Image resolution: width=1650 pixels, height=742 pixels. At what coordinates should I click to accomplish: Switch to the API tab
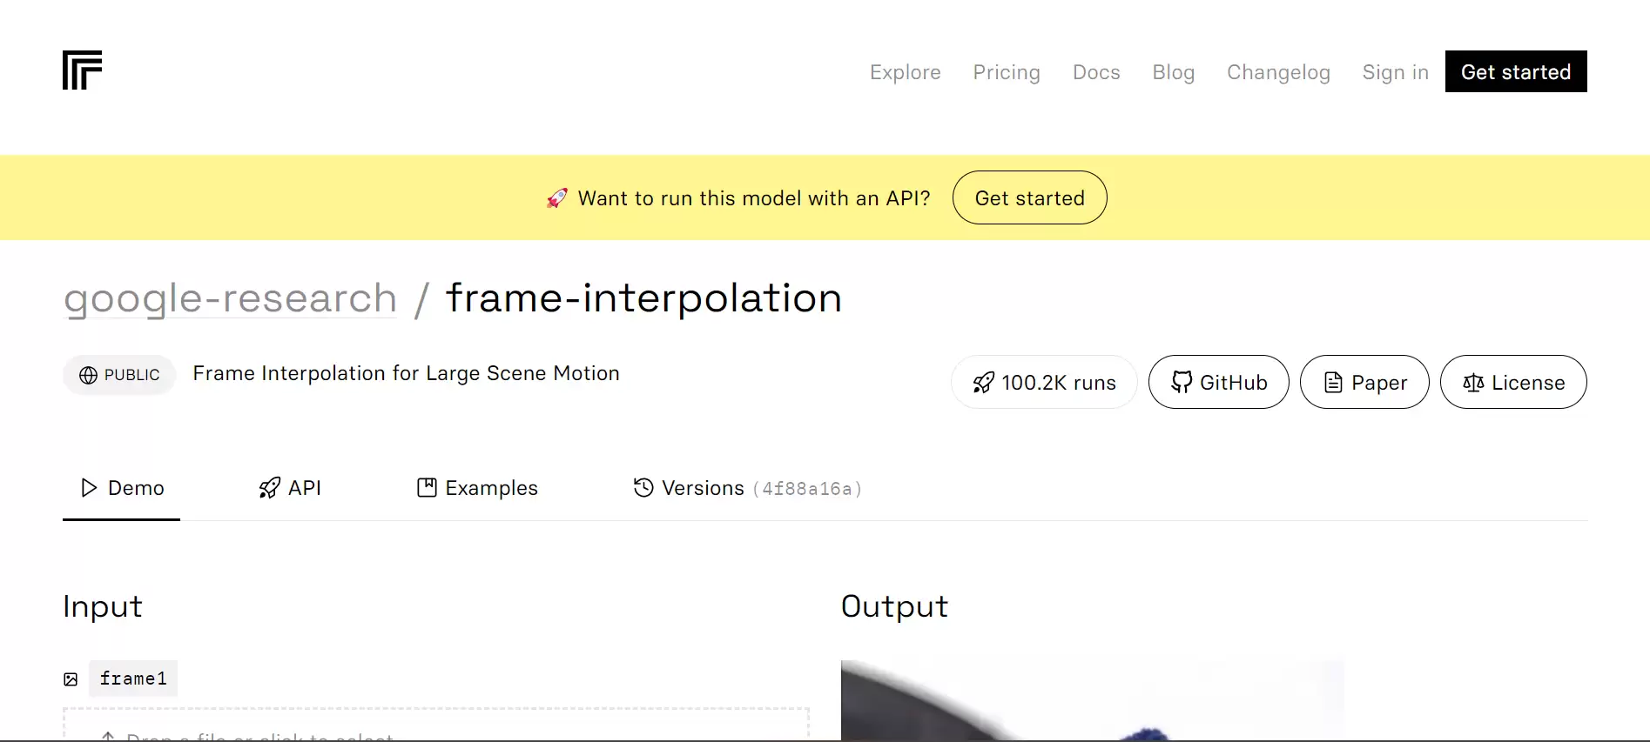(x=290, y=488)
